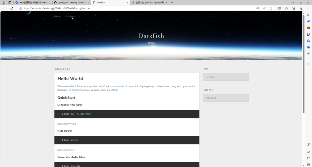Open the troubleshooting link
Viewport: 312px width, 167px height.
(79, 90)
